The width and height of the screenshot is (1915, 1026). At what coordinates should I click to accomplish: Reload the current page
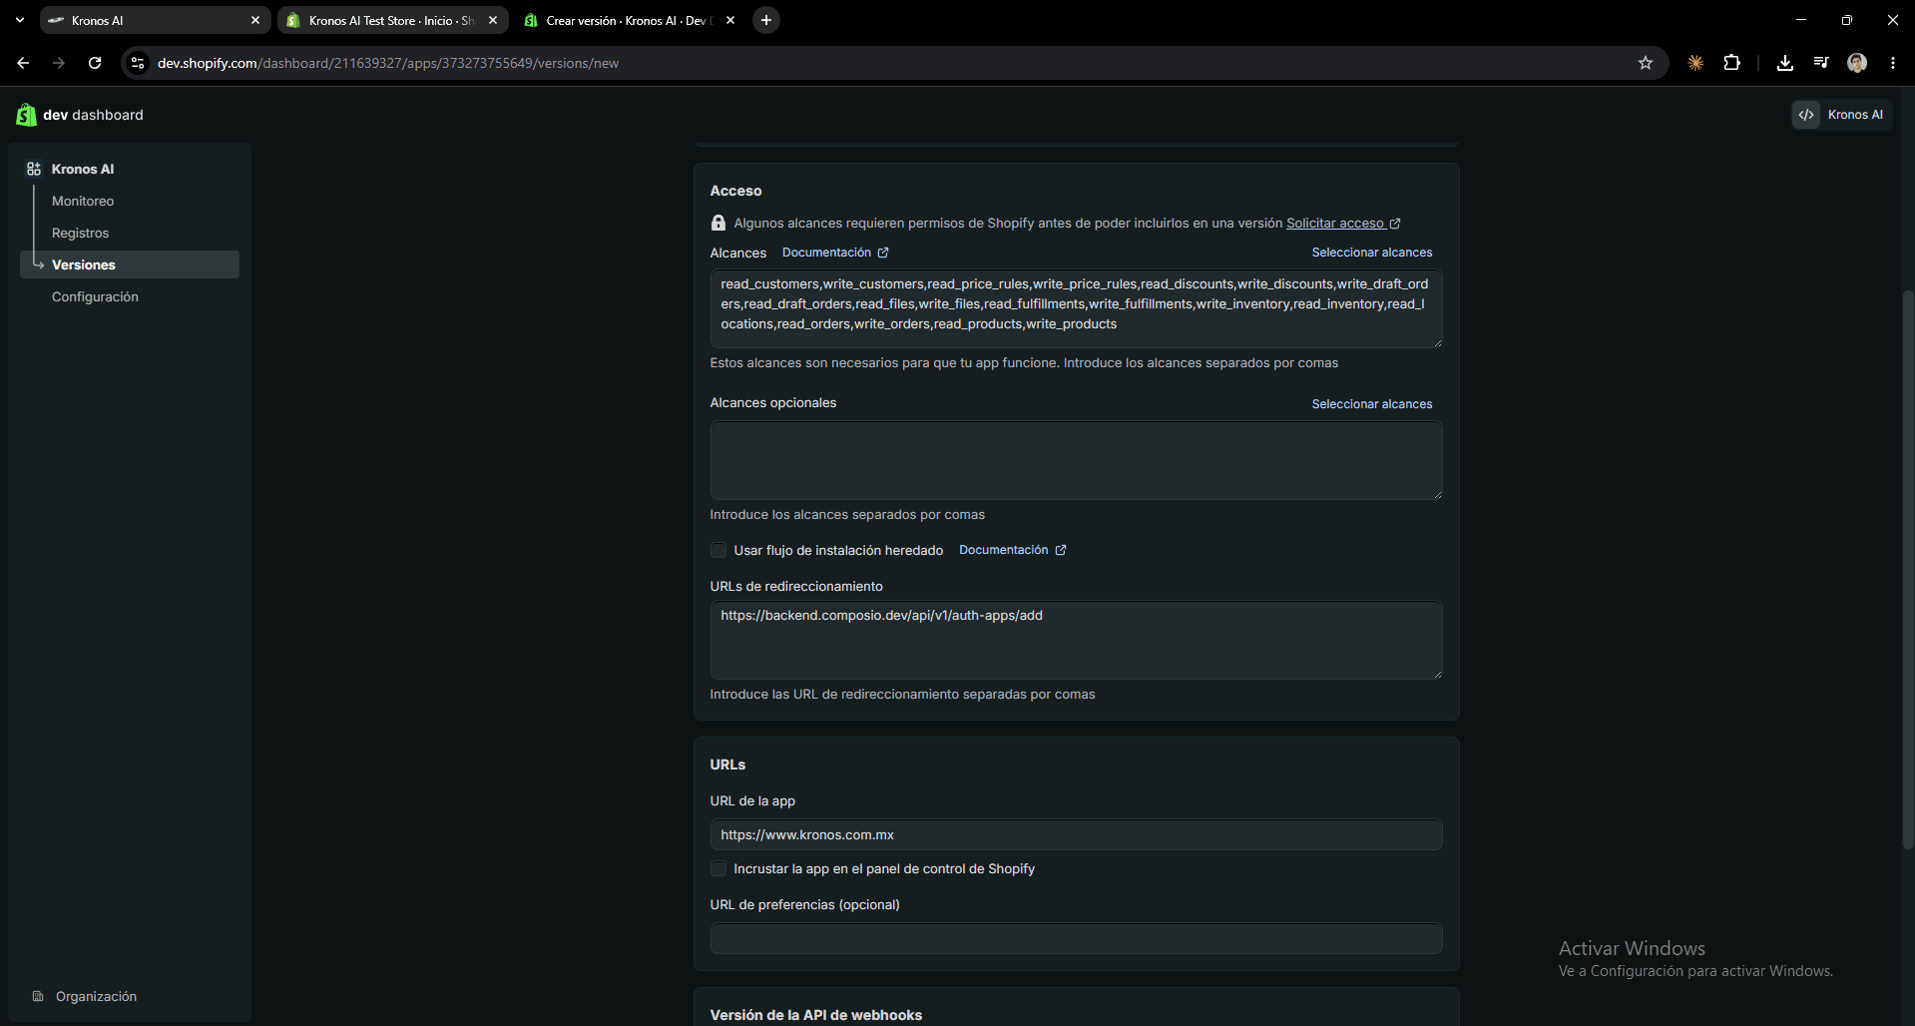pyautogui.click(x=95, y=63)
